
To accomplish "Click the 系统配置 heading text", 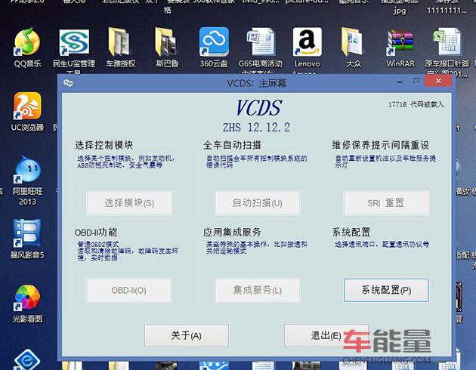I will [351, 233].
